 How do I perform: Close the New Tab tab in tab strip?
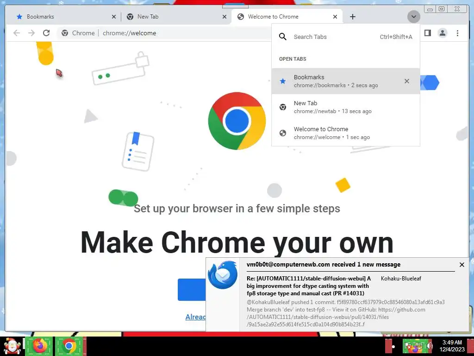click(225, 17)
